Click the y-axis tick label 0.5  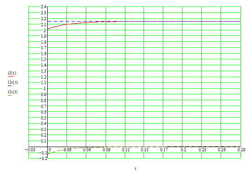pos(44,118)
